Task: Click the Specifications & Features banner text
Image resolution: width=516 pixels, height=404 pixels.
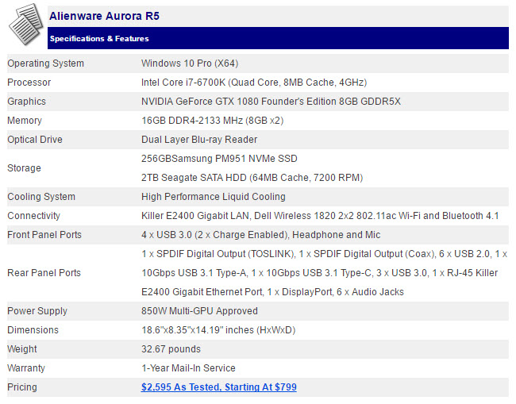Action: pos(99,38)
